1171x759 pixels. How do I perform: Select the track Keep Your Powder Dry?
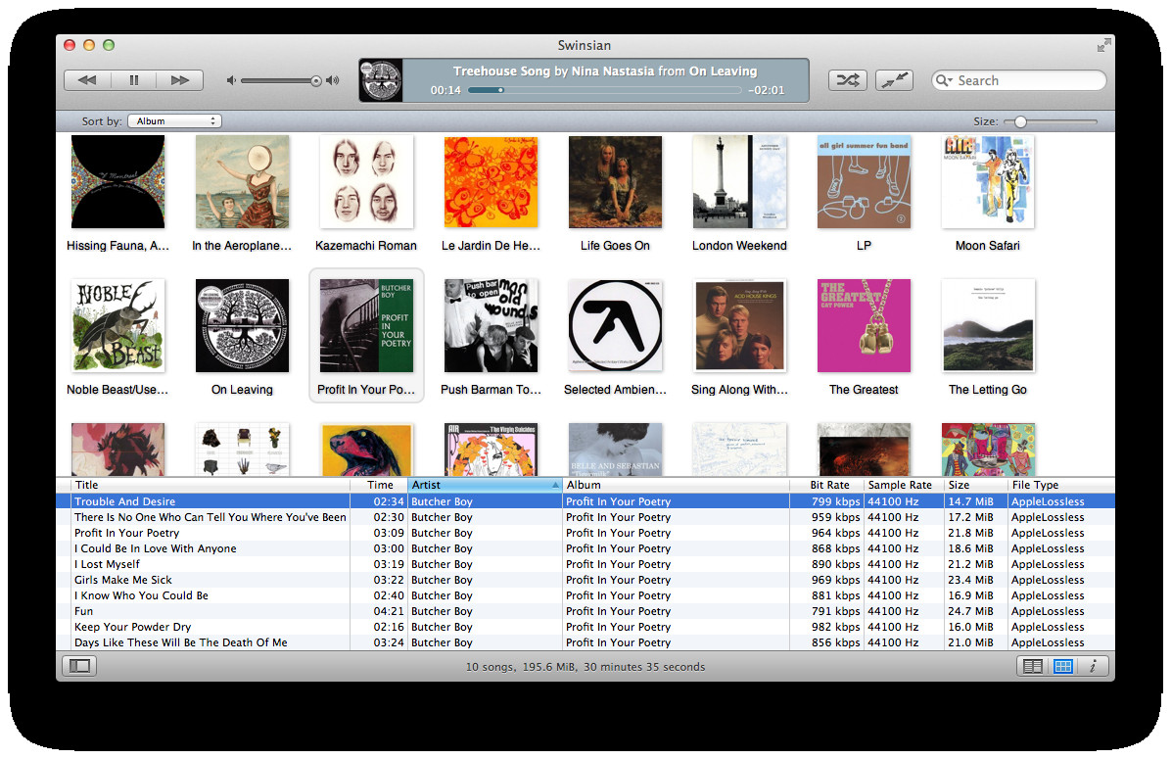tap(585, 627)
